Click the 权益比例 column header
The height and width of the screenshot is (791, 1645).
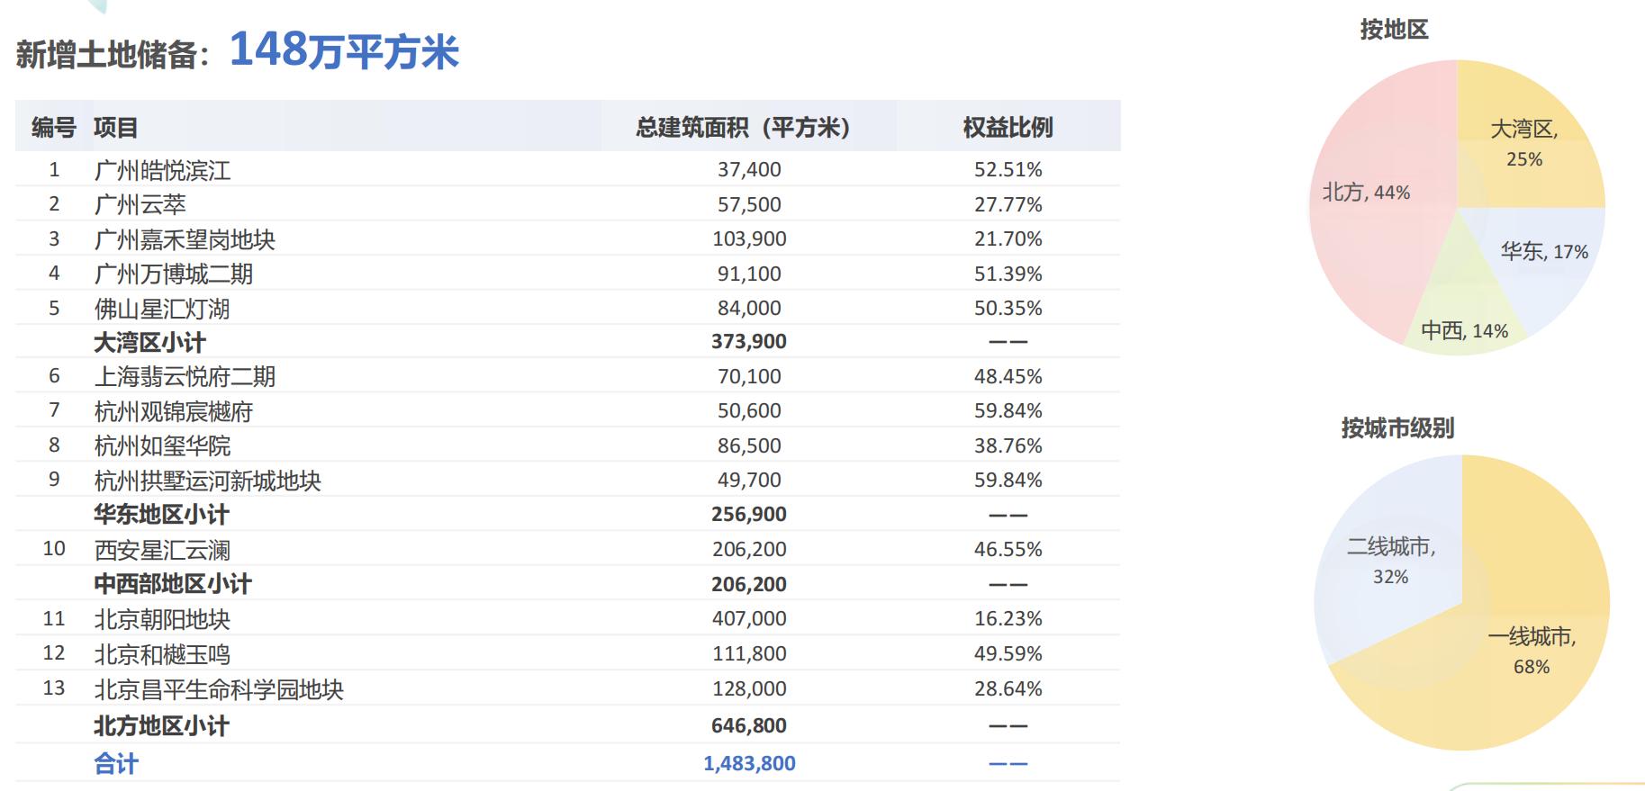(1008, 128)
